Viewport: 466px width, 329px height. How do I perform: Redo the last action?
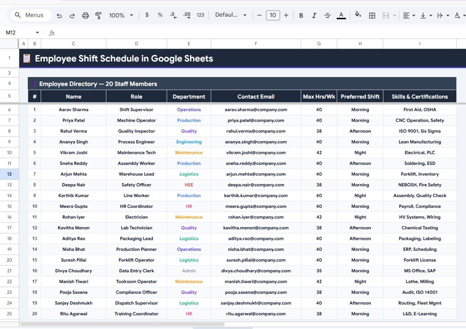[x=72, y=15]
